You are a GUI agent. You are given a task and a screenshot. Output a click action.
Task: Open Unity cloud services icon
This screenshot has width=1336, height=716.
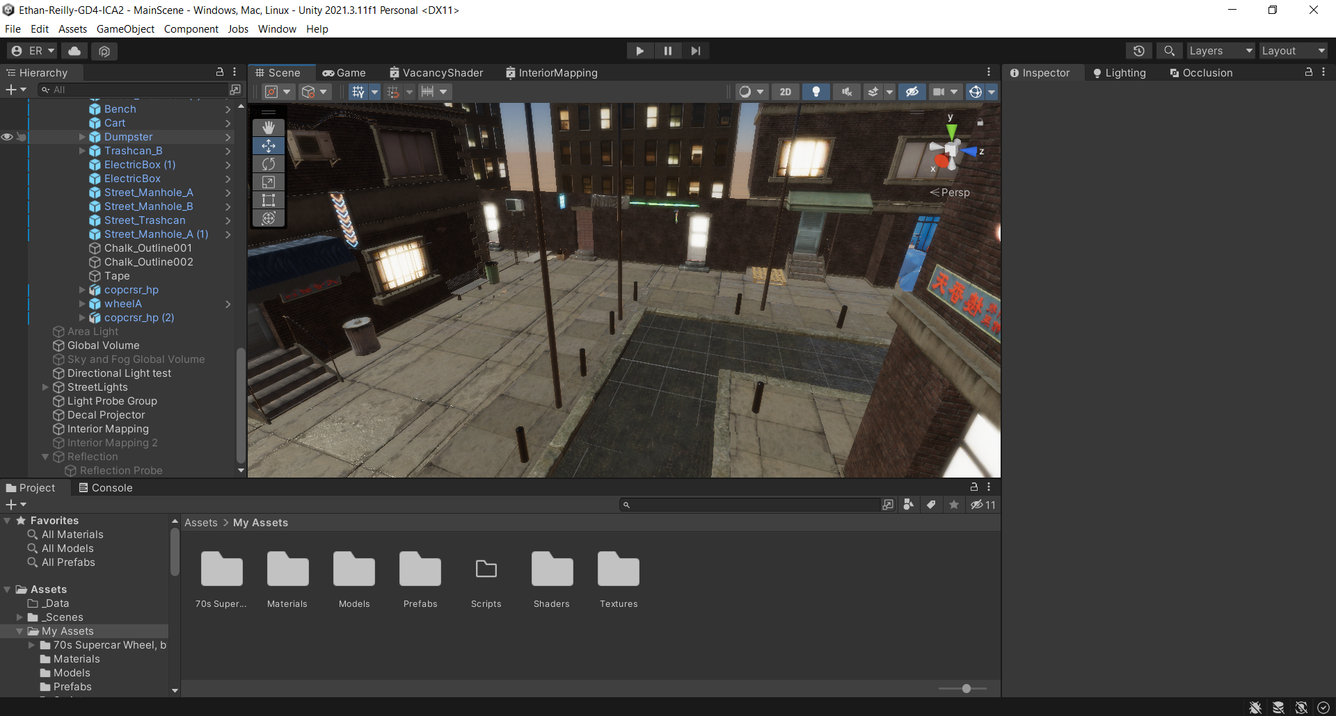[74, 51]
